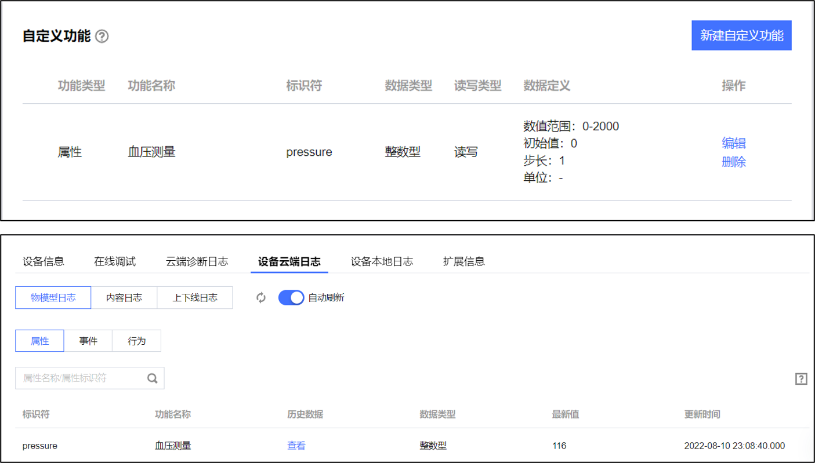The image size is (815, 463).
Task: Switch to the 设备信息 tab
Action: tap(44, 261)
